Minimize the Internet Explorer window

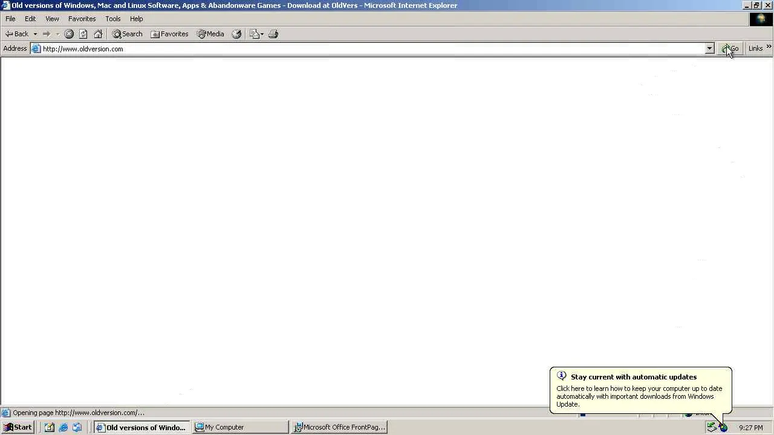point(746,5)
